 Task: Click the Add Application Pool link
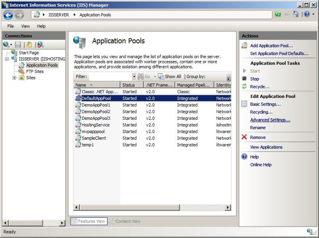(x=270, y=45)
